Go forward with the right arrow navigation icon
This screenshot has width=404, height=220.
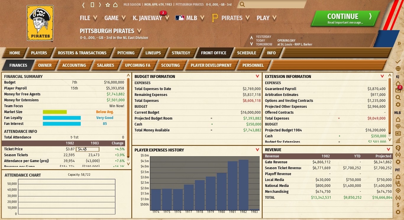[100, 5]
